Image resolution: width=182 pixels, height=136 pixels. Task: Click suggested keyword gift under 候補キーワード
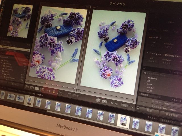[x=154, y=42]
